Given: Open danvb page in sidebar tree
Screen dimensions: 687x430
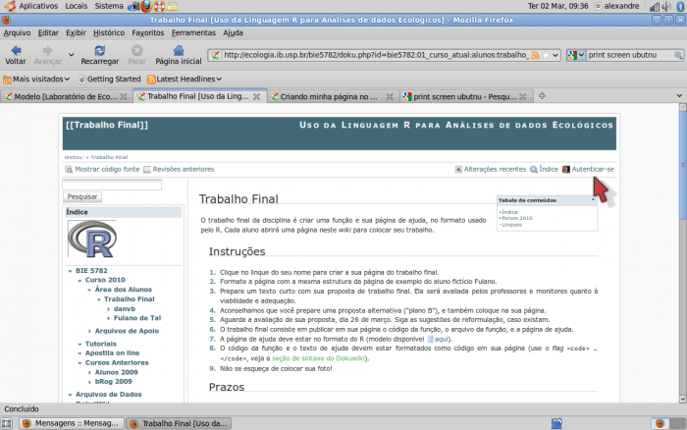Looking at the screenshot, I should [x=125, y=309].
